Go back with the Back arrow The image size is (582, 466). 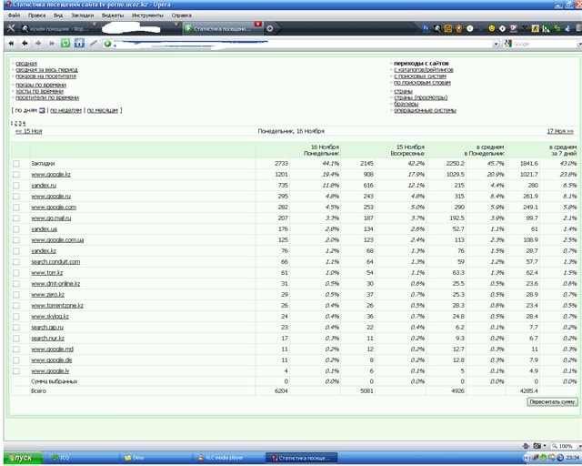pos(25,44)
